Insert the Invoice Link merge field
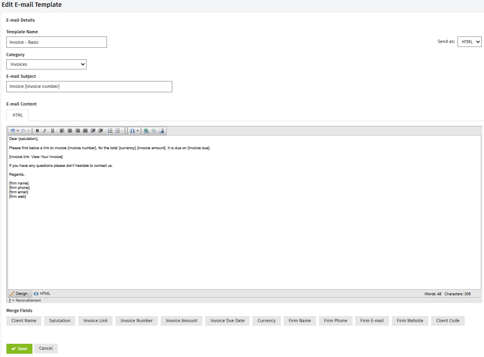484x357 pixels. coord(95,321)
